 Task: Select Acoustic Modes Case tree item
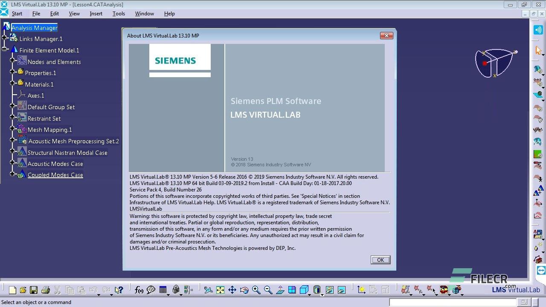55,164
